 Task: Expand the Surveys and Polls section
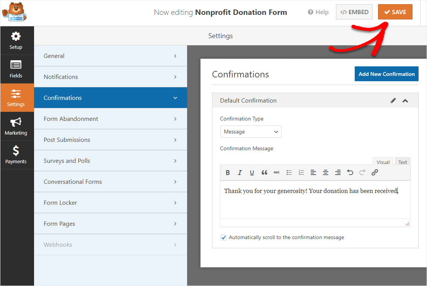pyautogui.click(x=111, y=161)
